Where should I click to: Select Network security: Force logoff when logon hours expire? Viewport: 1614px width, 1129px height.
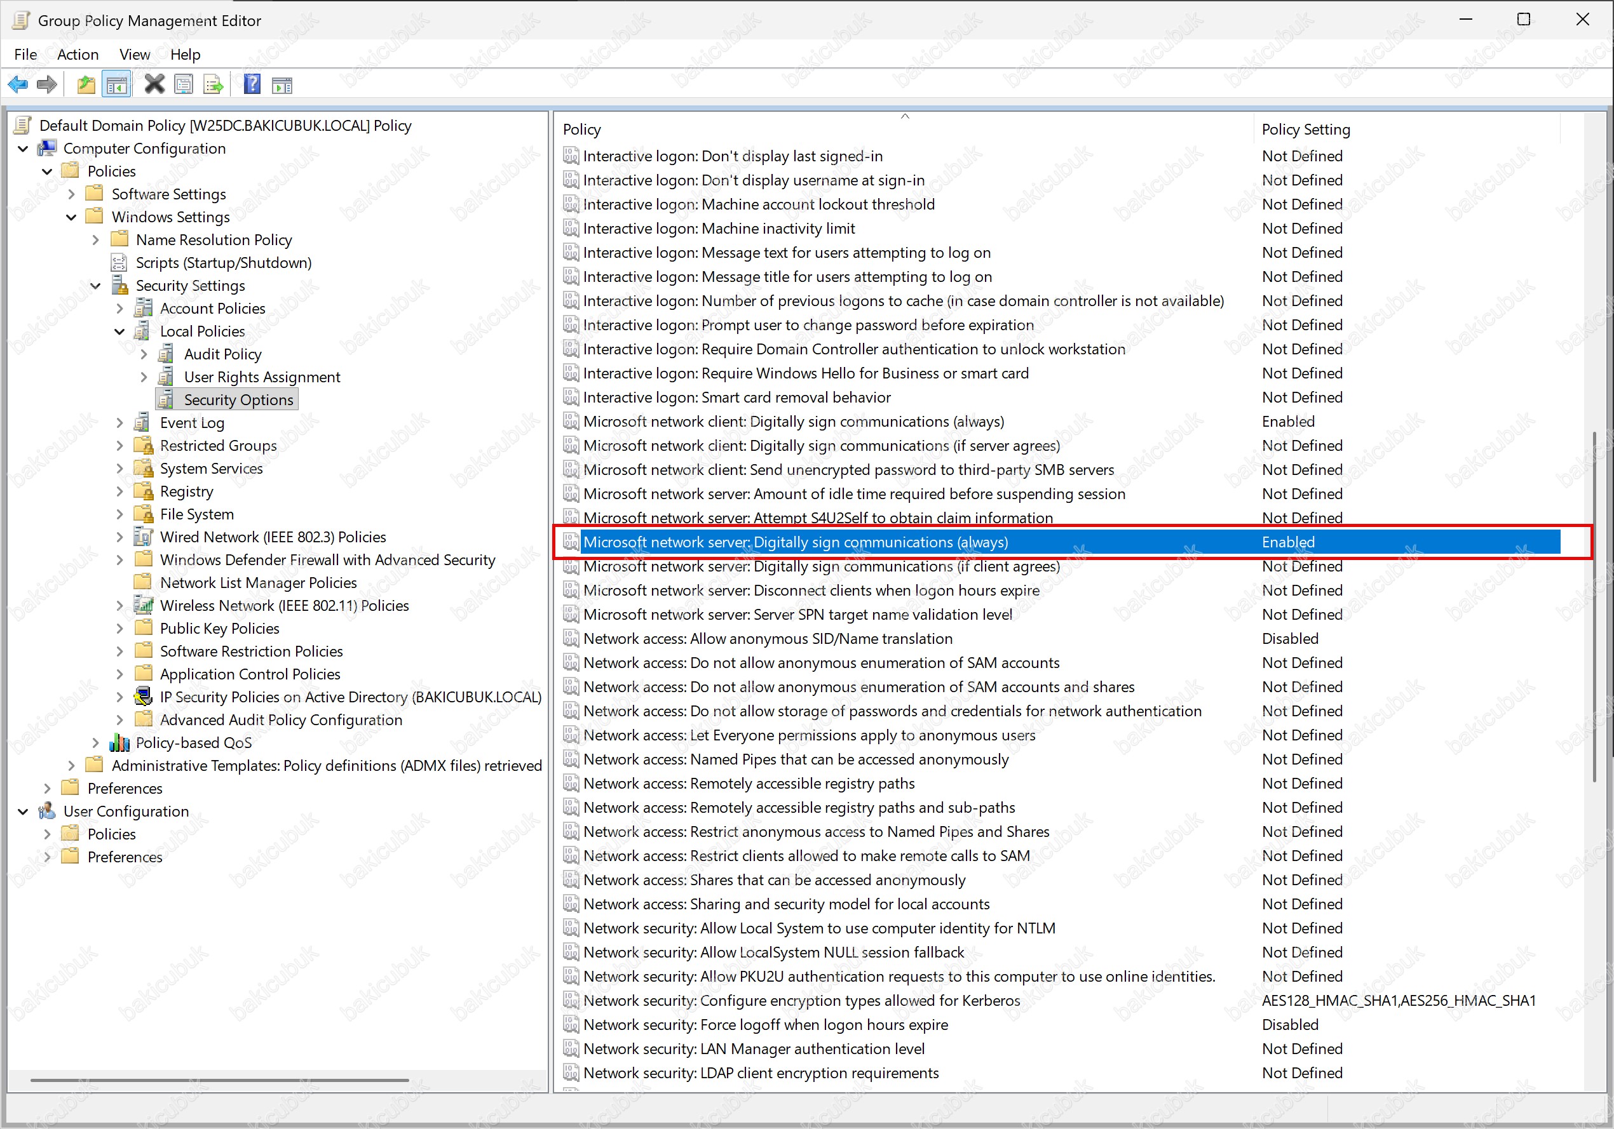tap(1060, 1024)
